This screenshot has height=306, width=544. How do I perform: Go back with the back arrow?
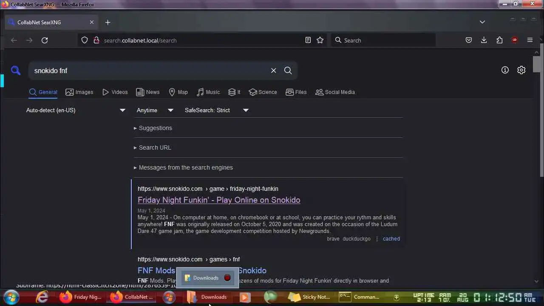coord(14,40)
